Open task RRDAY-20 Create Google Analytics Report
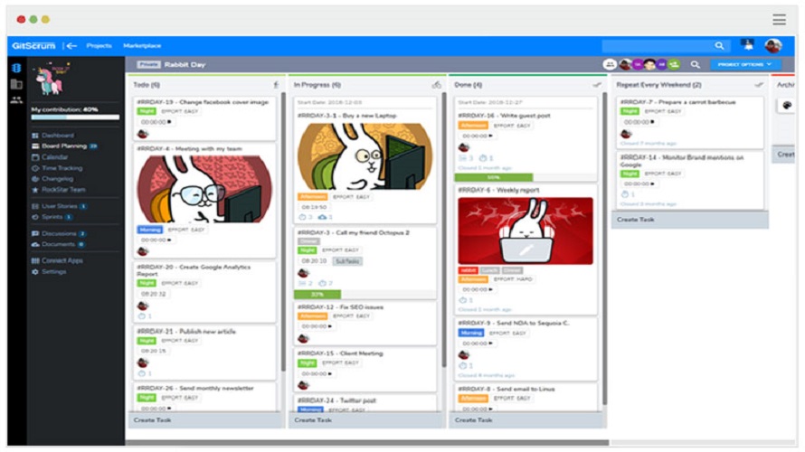The height and width of the screenshot is (452, 805). click(x=194, y=270)
